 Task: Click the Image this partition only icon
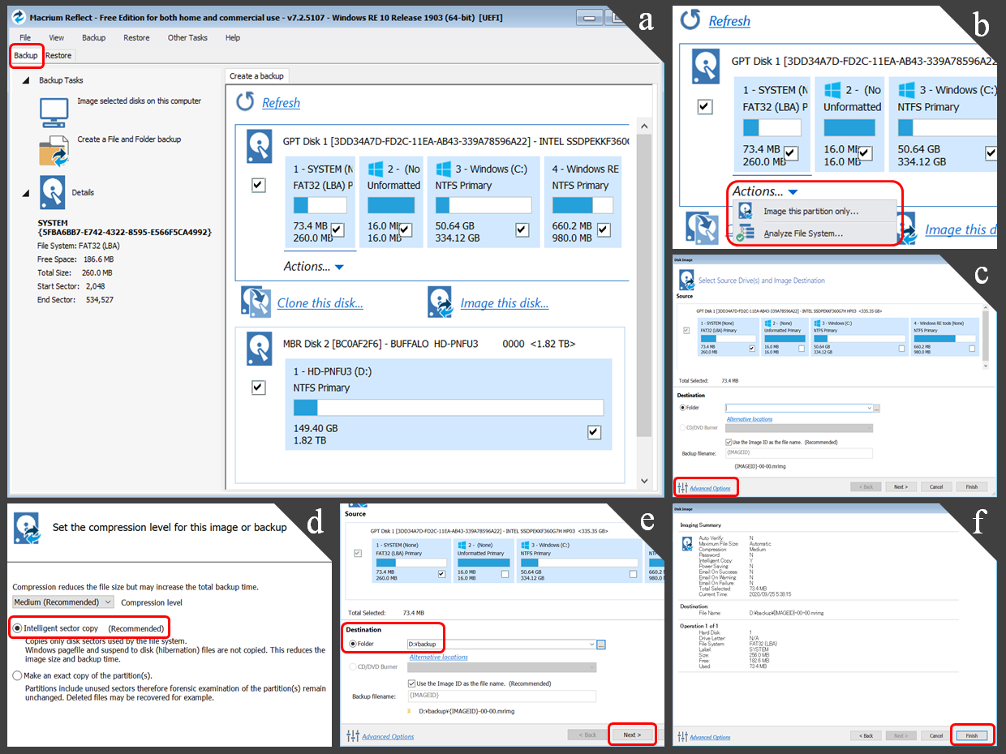click(746, 211)
